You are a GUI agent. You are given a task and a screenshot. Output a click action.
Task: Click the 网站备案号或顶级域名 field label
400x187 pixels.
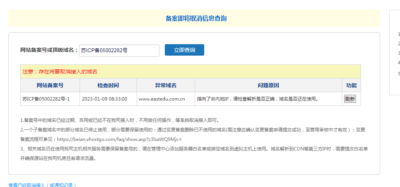point(49,50)
